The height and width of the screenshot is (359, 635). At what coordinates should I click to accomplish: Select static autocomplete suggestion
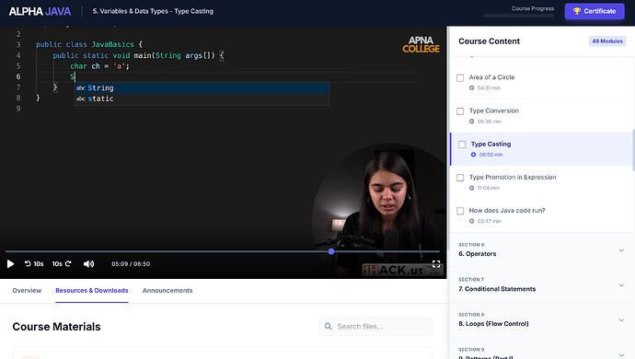202,98
